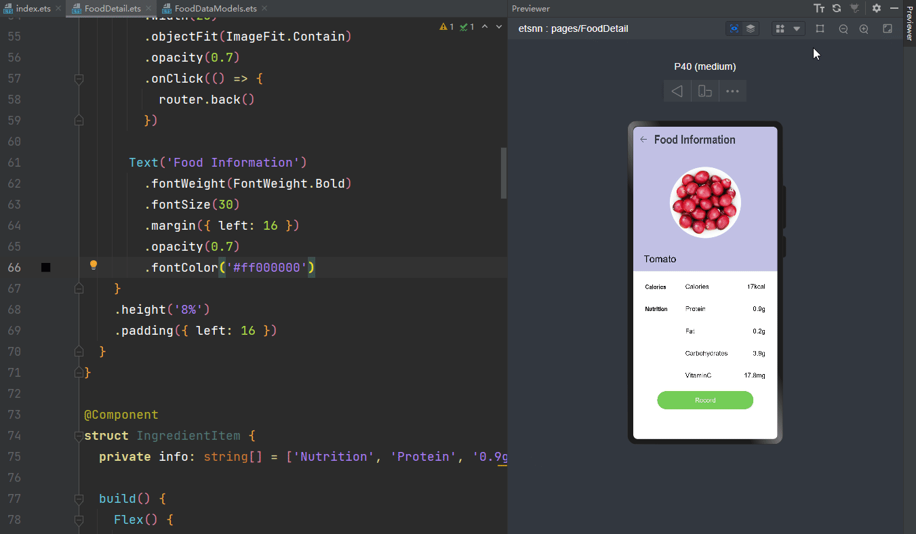Image resolution: width=916 pixels, height=534 pixels.
Task: Close the index.ets tab
Action: (x=58, y=9)
